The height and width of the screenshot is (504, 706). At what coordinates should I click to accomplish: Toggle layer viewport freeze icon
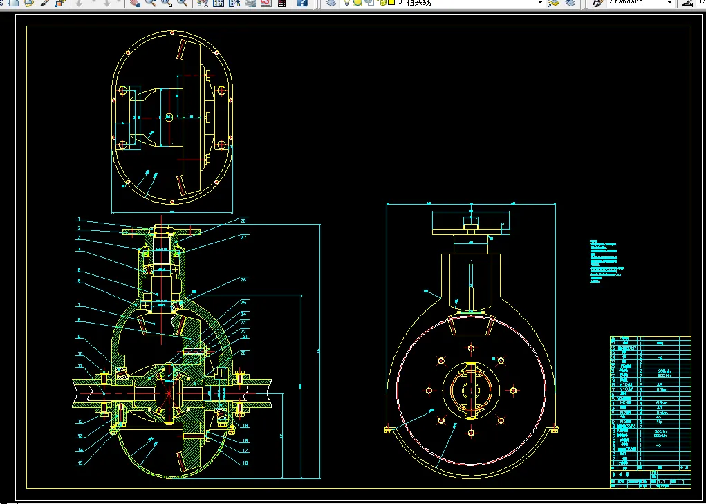pyautogui.click(x=369, y=2)
